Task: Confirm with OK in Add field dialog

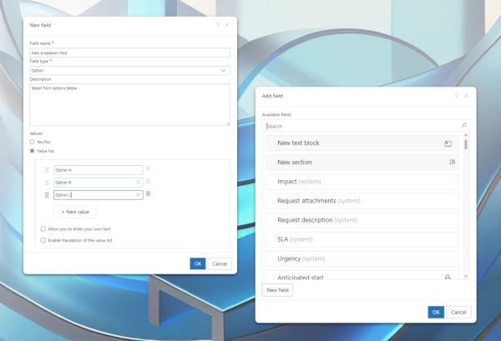Action: [x=436, y=313]
